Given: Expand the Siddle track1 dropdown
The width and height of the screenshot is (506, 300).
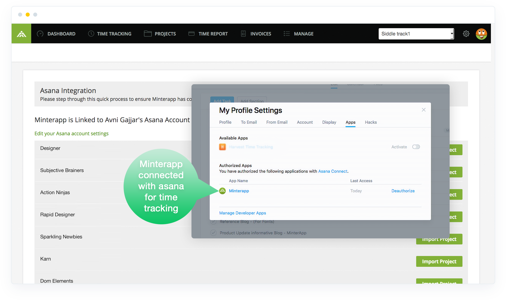Looking at the screenshot, I should (452, 34).
